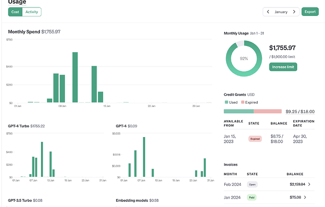Select the Paid badge for Jan 2024
325x207 pixels.
pyautogui.click(x=252, y=198)
